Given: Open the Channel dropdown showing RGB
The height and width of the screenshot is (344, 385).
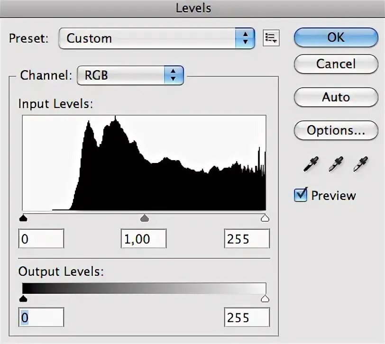Looking at the screenshot, I should coord(130,75).
